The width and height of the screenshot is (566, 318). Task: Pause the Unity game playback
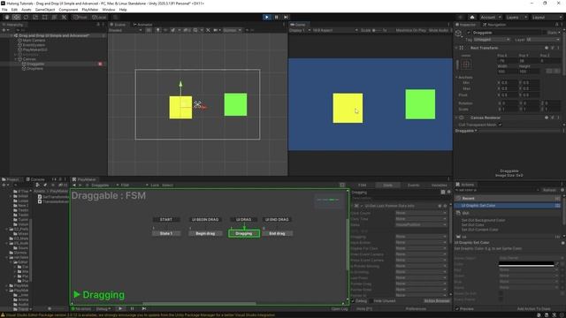(277, 17)
